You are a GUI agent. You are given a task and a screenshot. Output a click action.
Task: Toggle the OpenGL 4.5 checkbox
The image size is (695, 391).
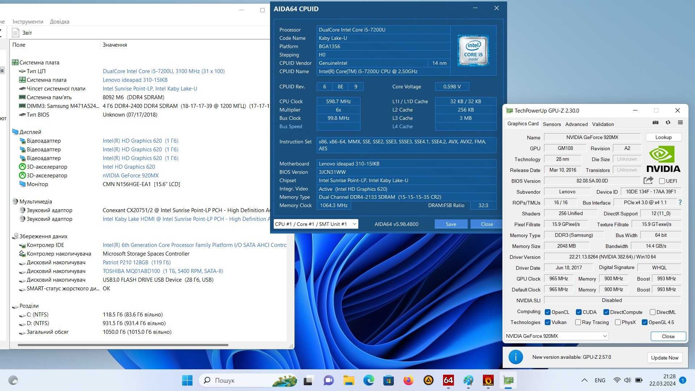pos(644,322)
